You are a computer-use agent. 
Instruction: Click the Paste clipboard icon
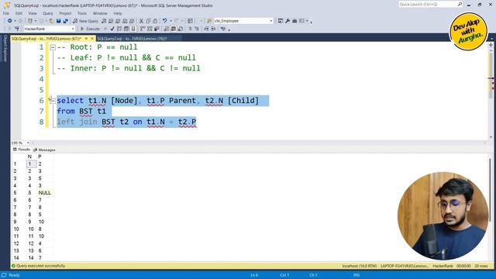pyautogui.click(x=155, y=21)
